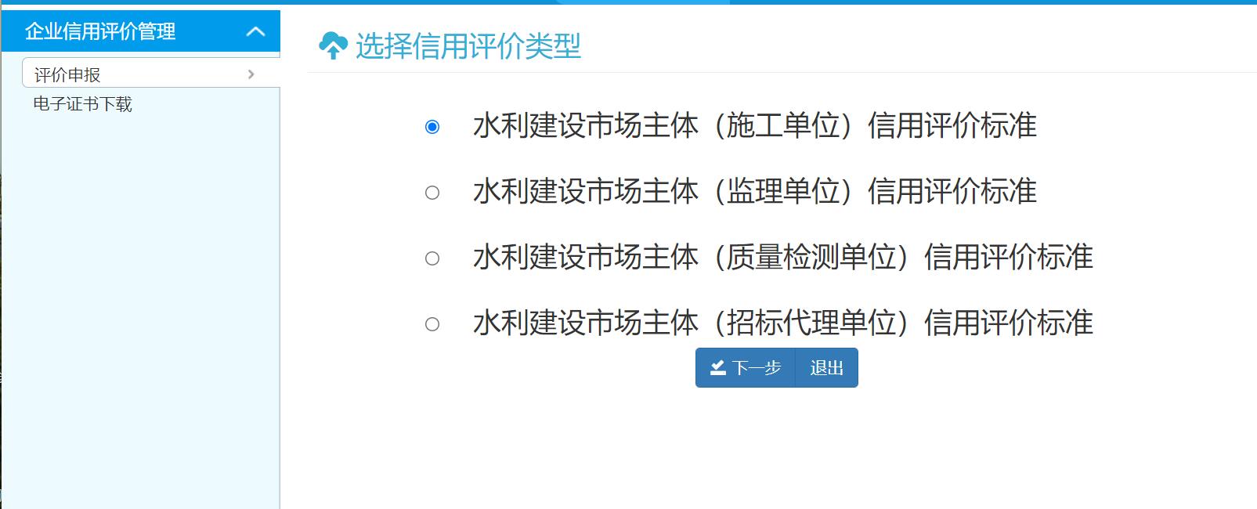This screenshot has width=1257, height=509.
Task: Click the right arrow beside 评价申报
Action: [251, 74]
